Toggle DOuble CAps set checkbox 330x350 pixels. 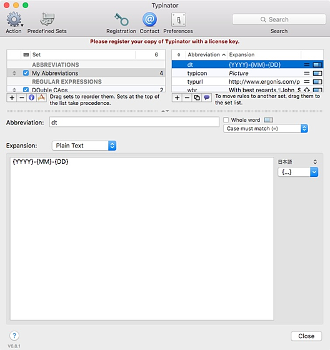point(26,90)
